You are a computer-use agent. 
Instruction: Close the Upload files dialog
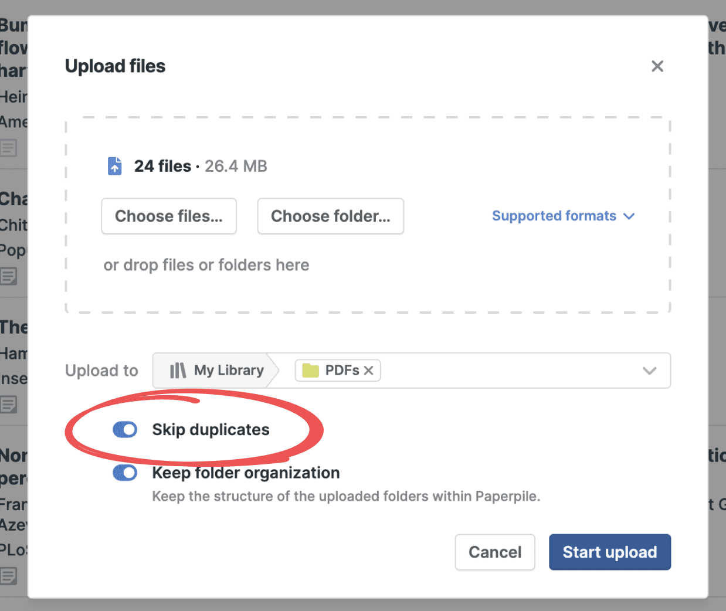[x=657, y=66]
